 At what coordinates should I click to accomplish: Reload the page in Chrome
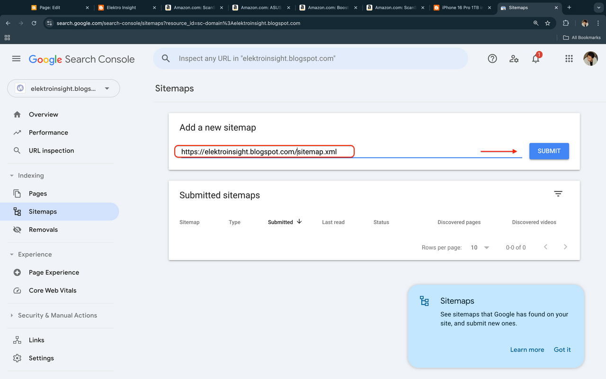click(x=34, y=23)
